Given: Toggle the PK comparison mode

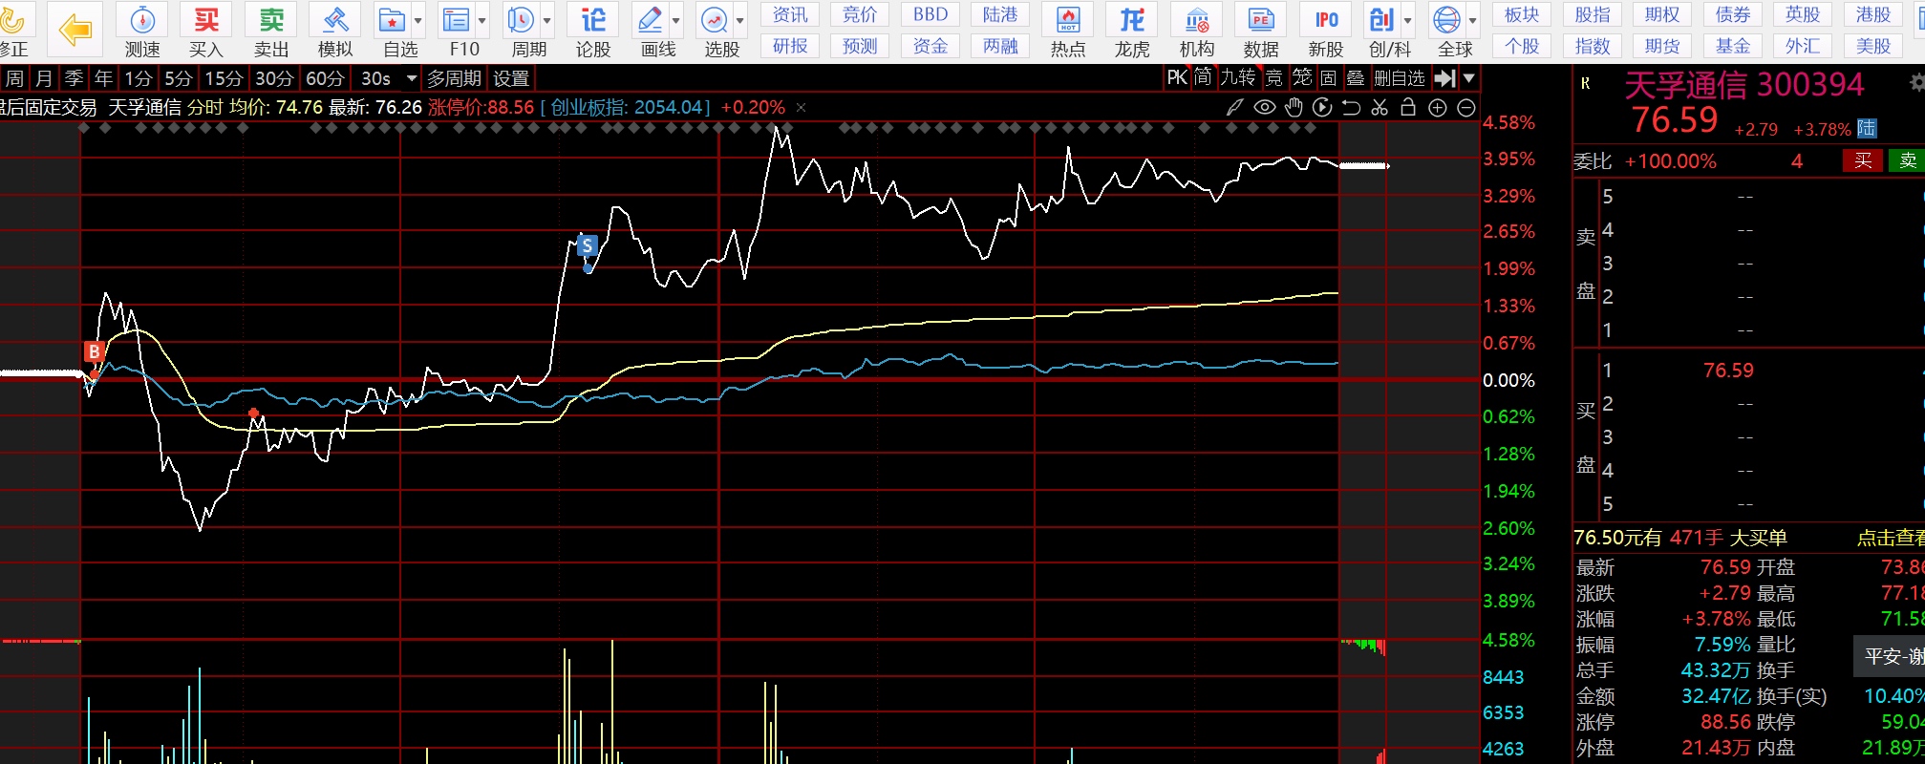Looking at the screenshot, I should tap(1177, 78).
